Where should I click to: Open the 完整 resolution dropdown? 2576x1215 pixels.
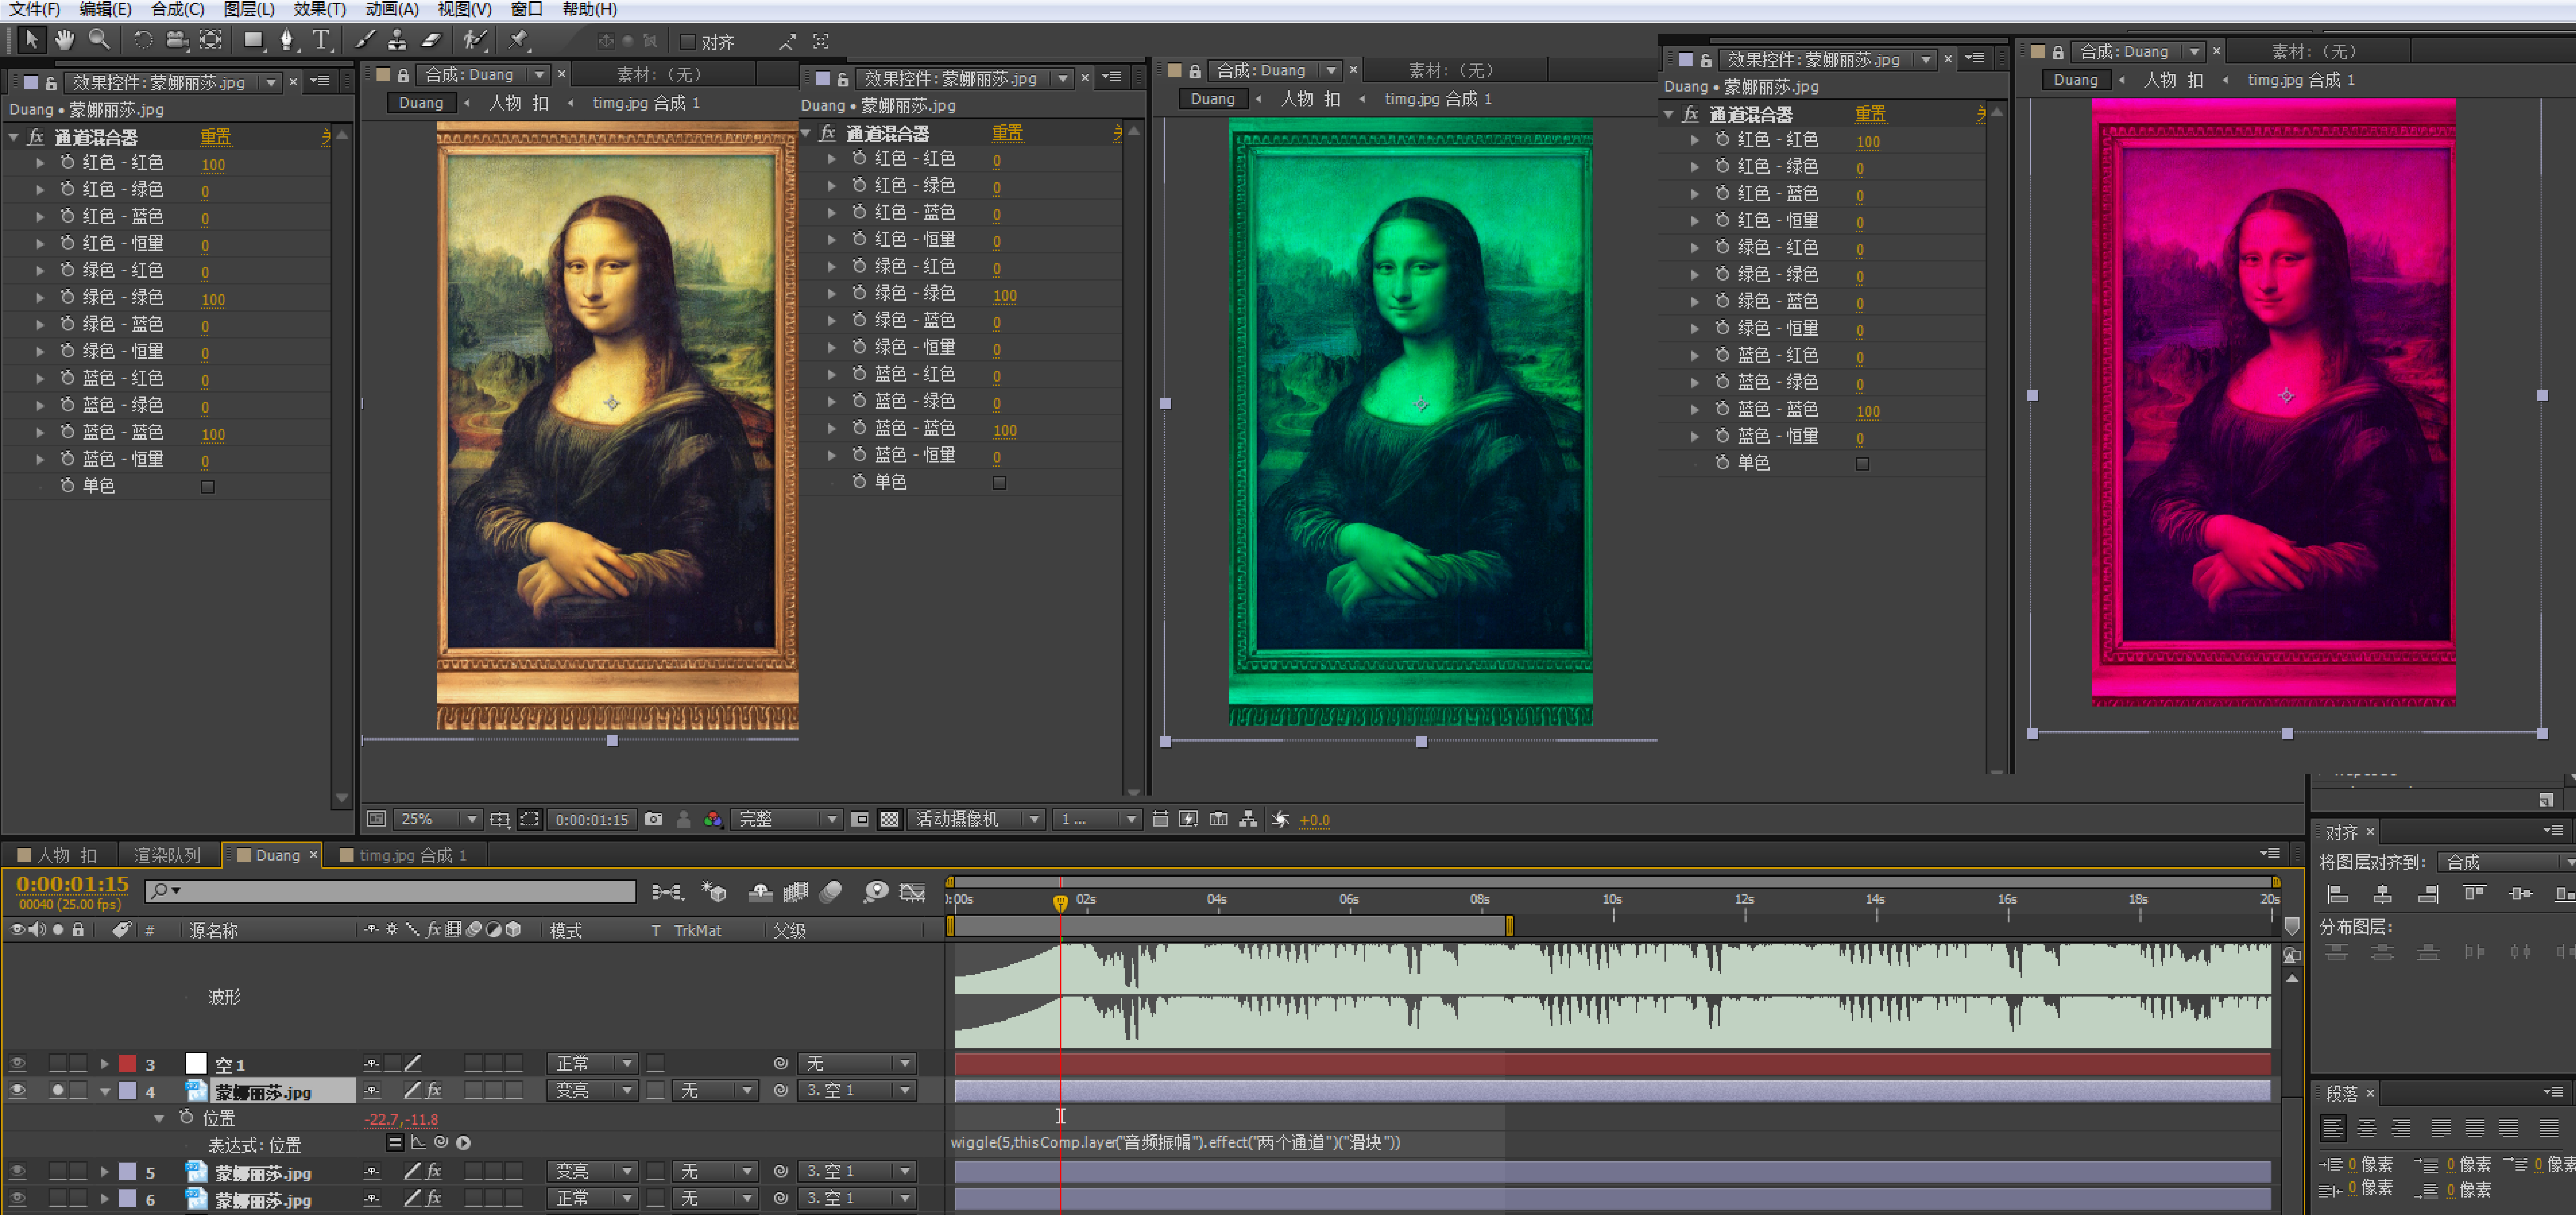(x=787, y=819)
